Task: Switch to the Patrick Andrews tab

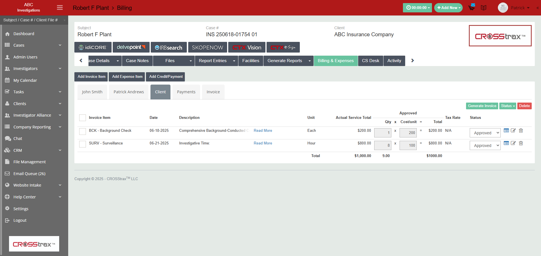Action: pyautogui.click(x=129, y=92)
